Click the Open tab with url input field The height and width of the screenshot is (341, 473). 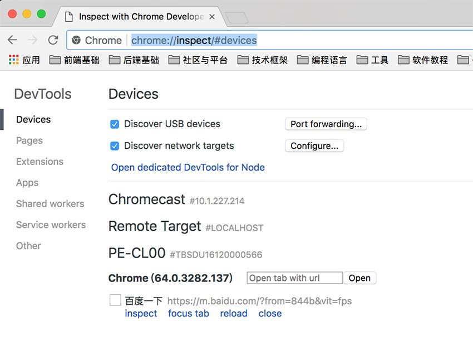click(x=294, y=277)
